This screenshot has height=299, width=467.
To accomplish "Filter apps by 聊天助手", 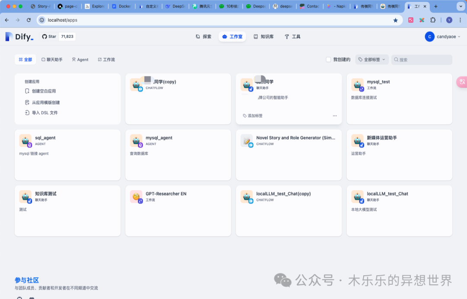I will (x=52, y=60).
